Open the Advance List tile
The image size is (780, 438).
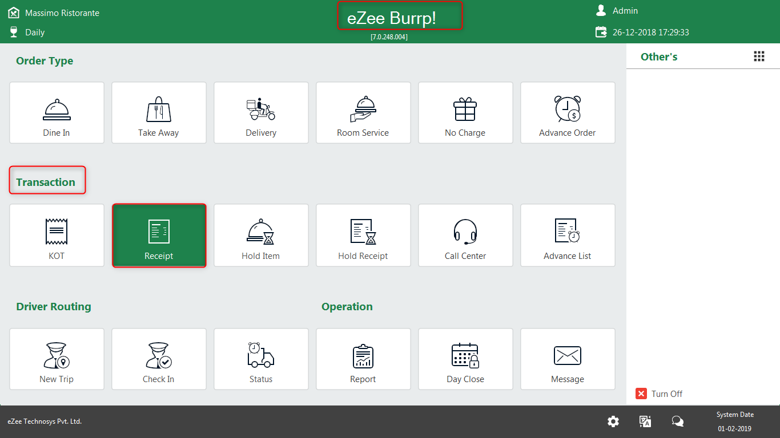568,236
